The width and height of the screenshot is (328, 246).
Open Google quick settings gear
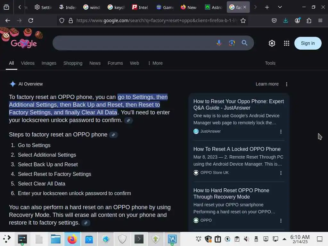pyautogui.click(x=272, y=43)
